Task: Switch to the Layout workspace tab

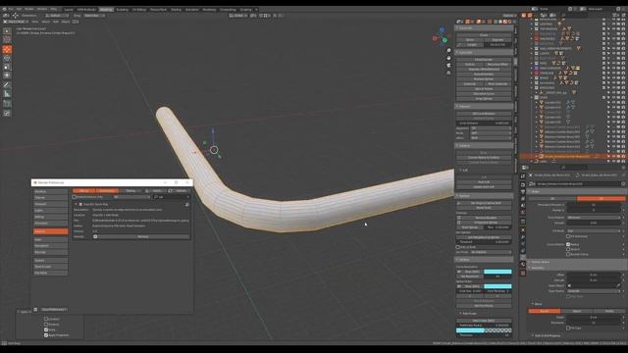Action: pyautogui.click(x=69, y=9)
